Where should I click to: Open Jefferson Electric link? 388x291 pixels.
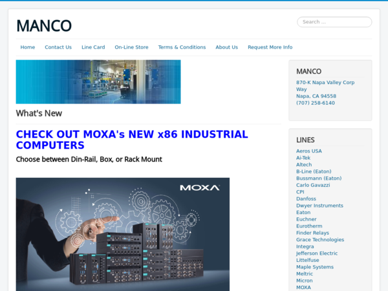coord(317,253)
